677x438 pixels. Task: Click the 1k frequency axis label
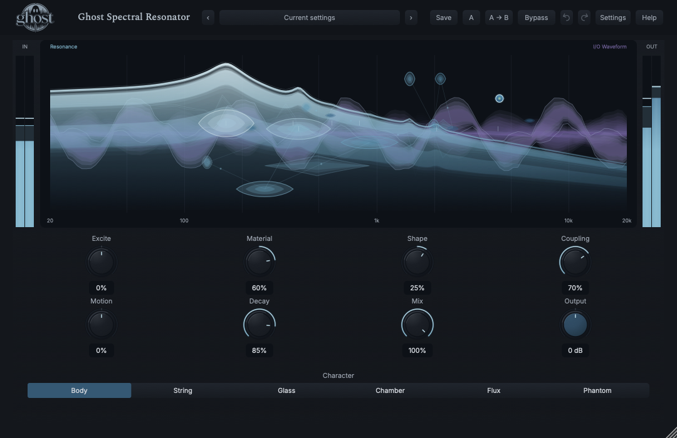[x=377, y=220]
